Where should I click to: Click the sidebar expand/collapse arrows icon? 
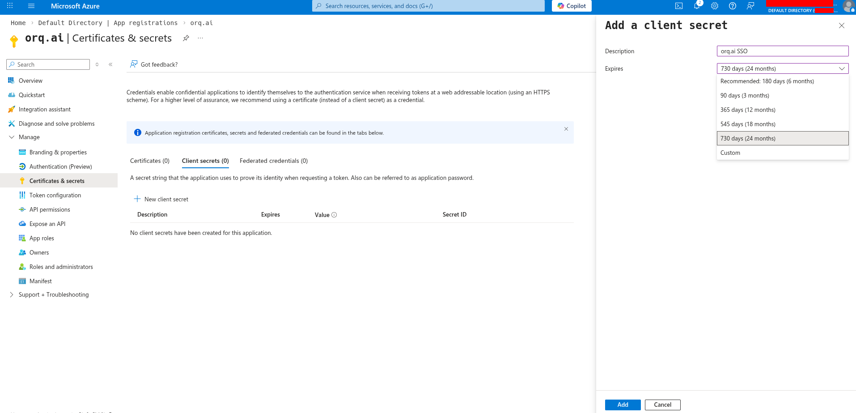click(97, 64)
